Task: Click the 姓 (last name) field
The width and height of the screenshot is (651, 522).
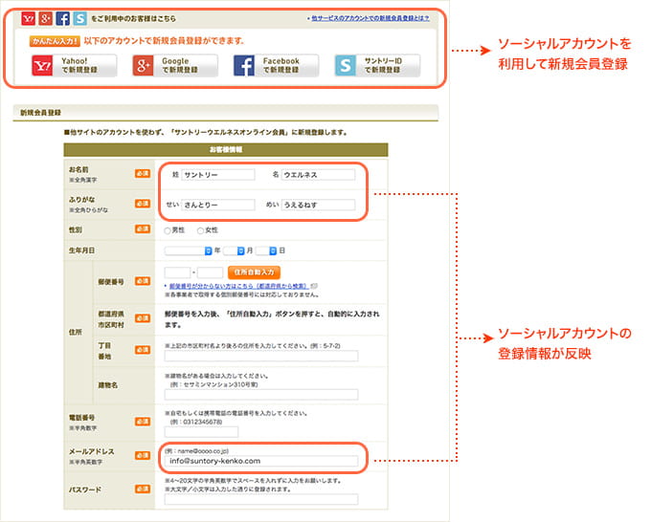Action: (218, 175)
